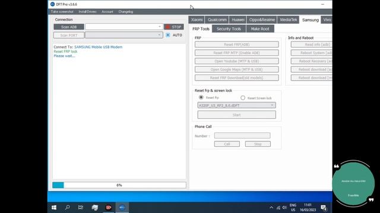The width and height of the screenshot is (380, 213).
Task: Click the Call button
Action: [x=227, y=144]
